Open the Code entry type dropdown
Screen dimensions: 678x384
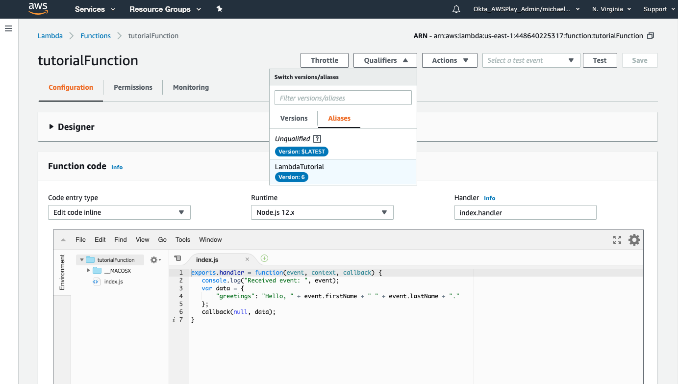pyautogui.click(x=119, y=212)
